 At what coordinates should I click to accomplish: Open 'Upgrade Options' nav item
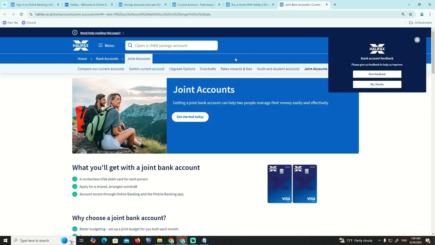pos(182,69)
